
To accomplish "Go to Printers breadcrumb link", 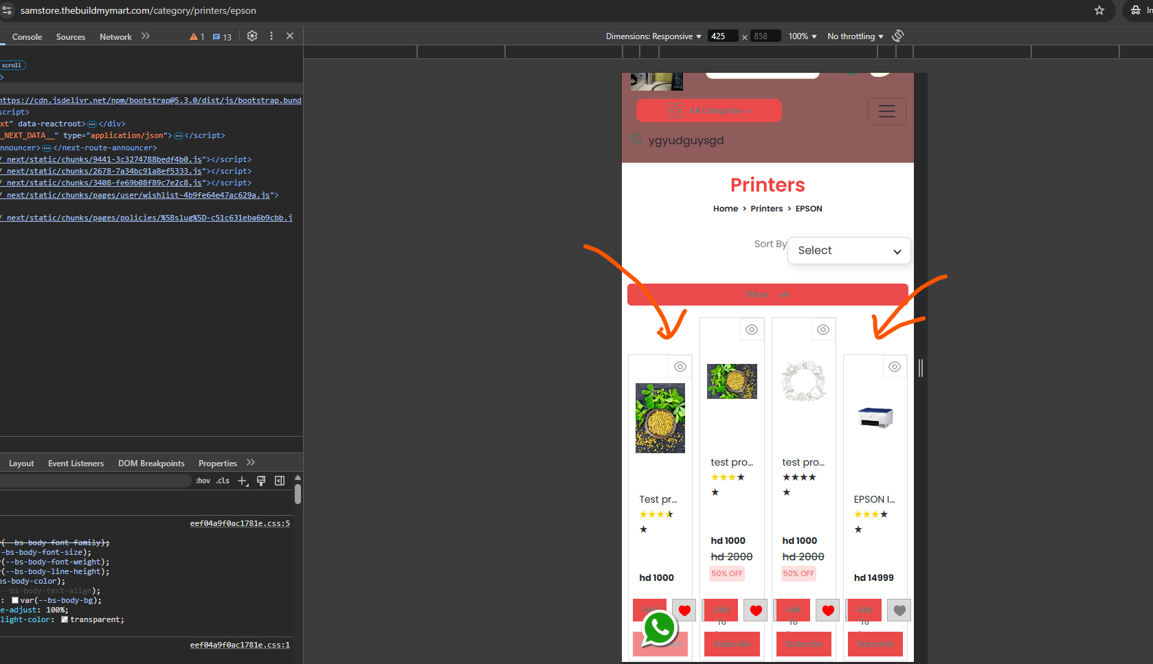I will 767,209.
